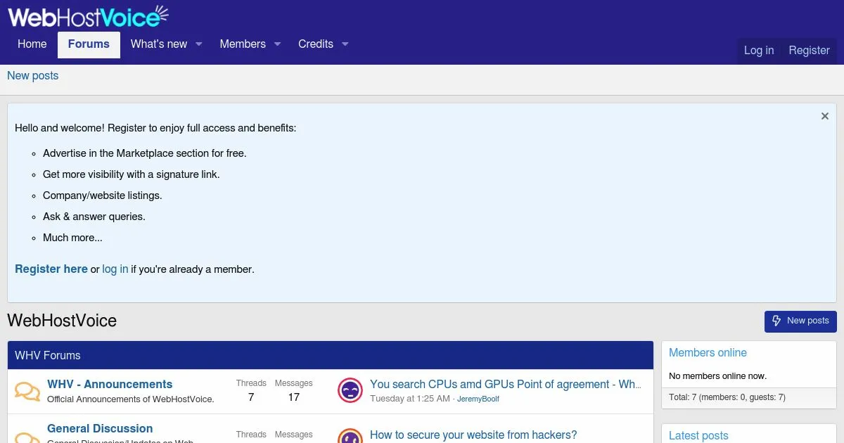The image size is (844, 443).
Task: Click the log in link in notice
Action: [115, 269]
